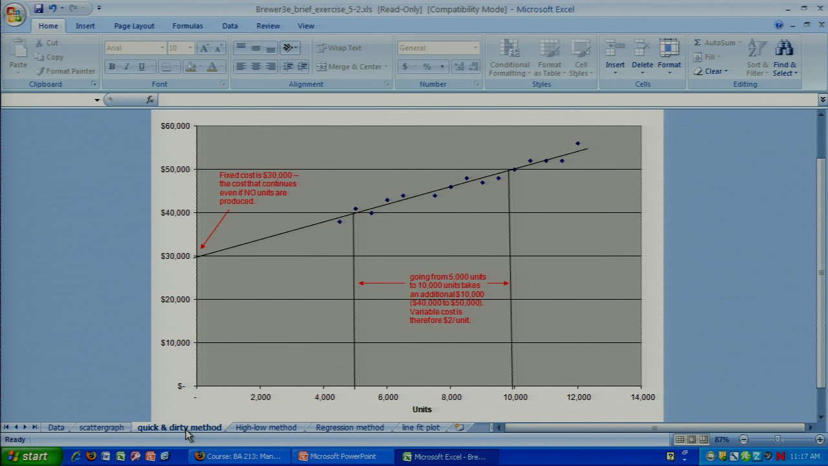This screenshot has height=466, width=828.
Task: Click the Windows start button
Action: pos(30,456)
